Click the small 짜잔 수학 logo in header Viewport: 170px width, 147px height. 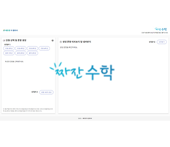[161, 29]
